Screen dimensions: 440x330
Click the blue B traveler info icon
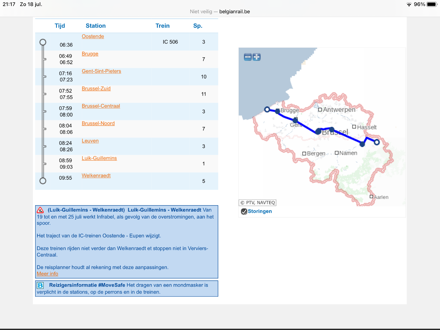pyautogui.click(x=40, y=285)
